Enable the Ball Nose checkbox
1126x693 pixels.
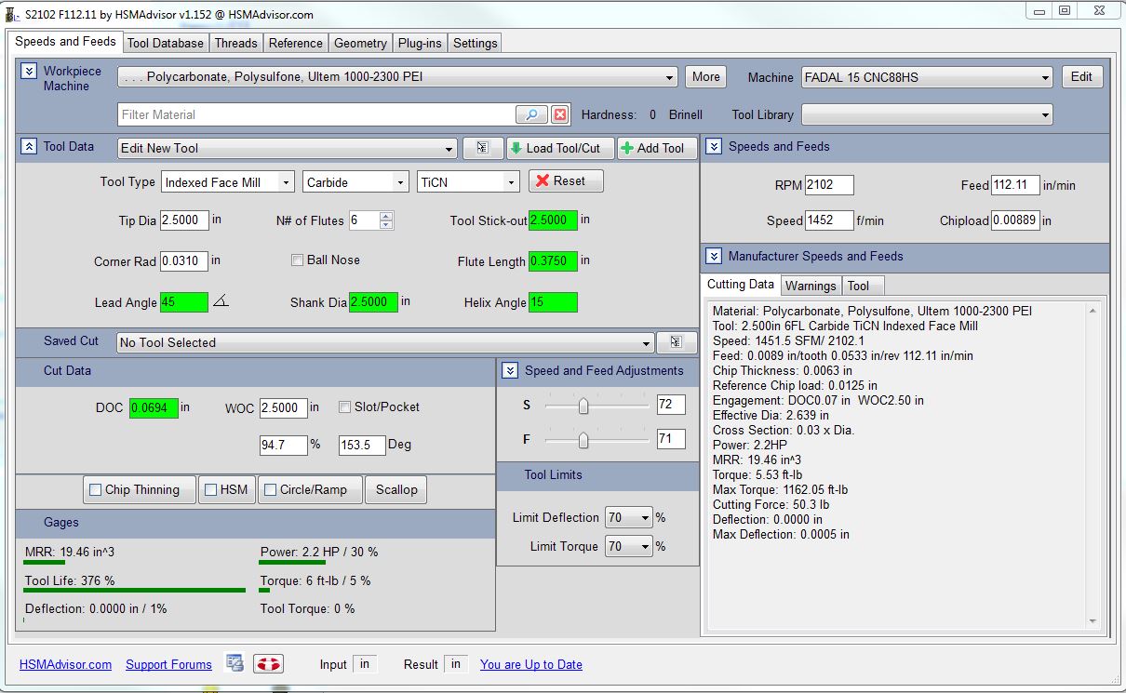298,260
